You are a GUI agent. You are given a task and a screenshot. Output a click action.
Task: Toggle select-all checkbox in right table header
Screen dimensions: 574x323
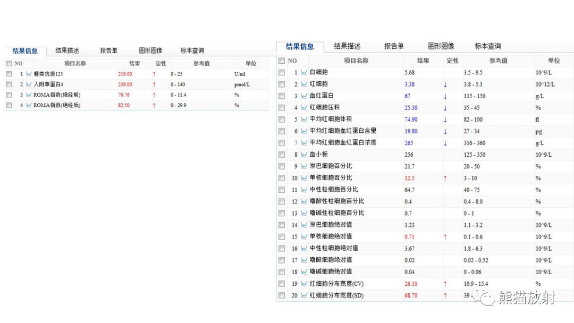click(x=282, y=61)
